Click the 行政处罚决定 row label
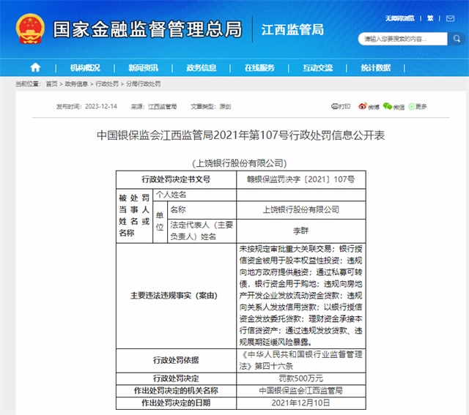Image resolution: width=469 pixels, height=415 pixels. tap(176, 378)
